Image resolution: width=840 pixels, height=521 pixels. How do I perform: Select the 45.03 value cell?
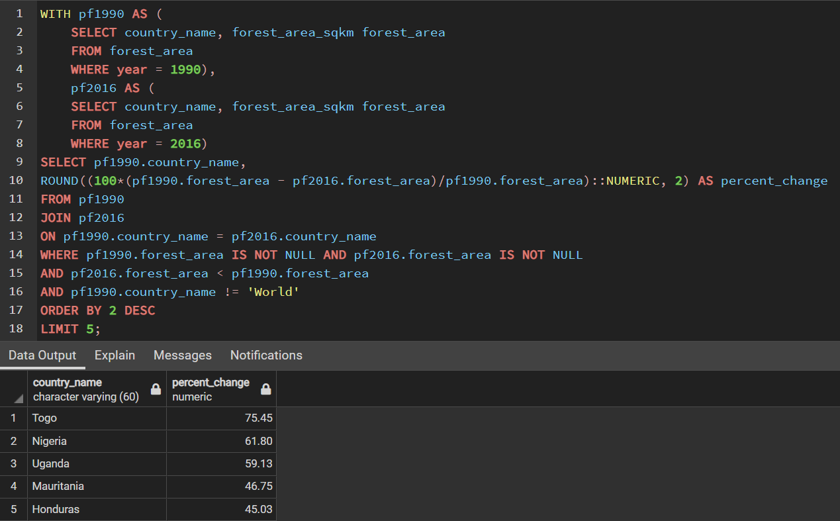tap(221, 509)
